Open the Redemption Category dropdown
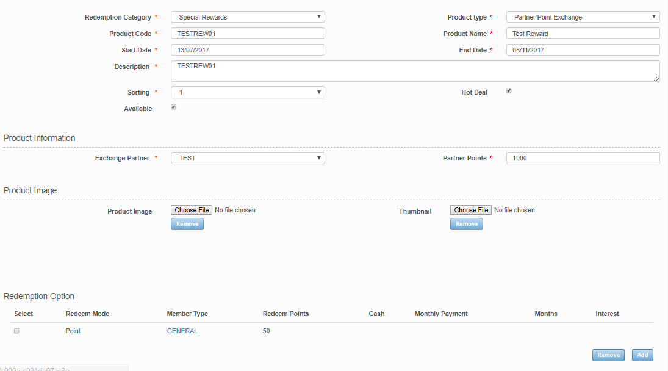The height and width of the screenshot is (371, 668). click(x=247, y=17)
